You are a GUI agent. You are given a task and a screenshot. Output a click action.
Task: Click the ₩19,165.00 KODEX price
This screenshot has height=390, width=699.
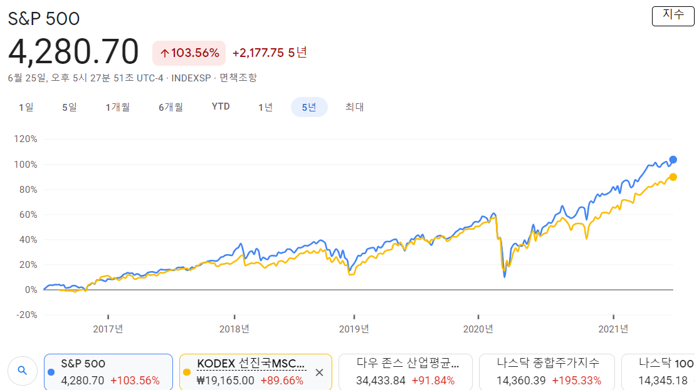click(226, 381)
